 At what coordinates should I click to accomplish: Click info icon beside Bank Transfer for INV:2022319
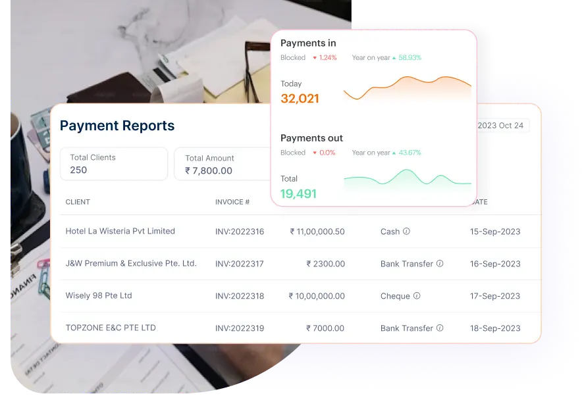(440, 328)
